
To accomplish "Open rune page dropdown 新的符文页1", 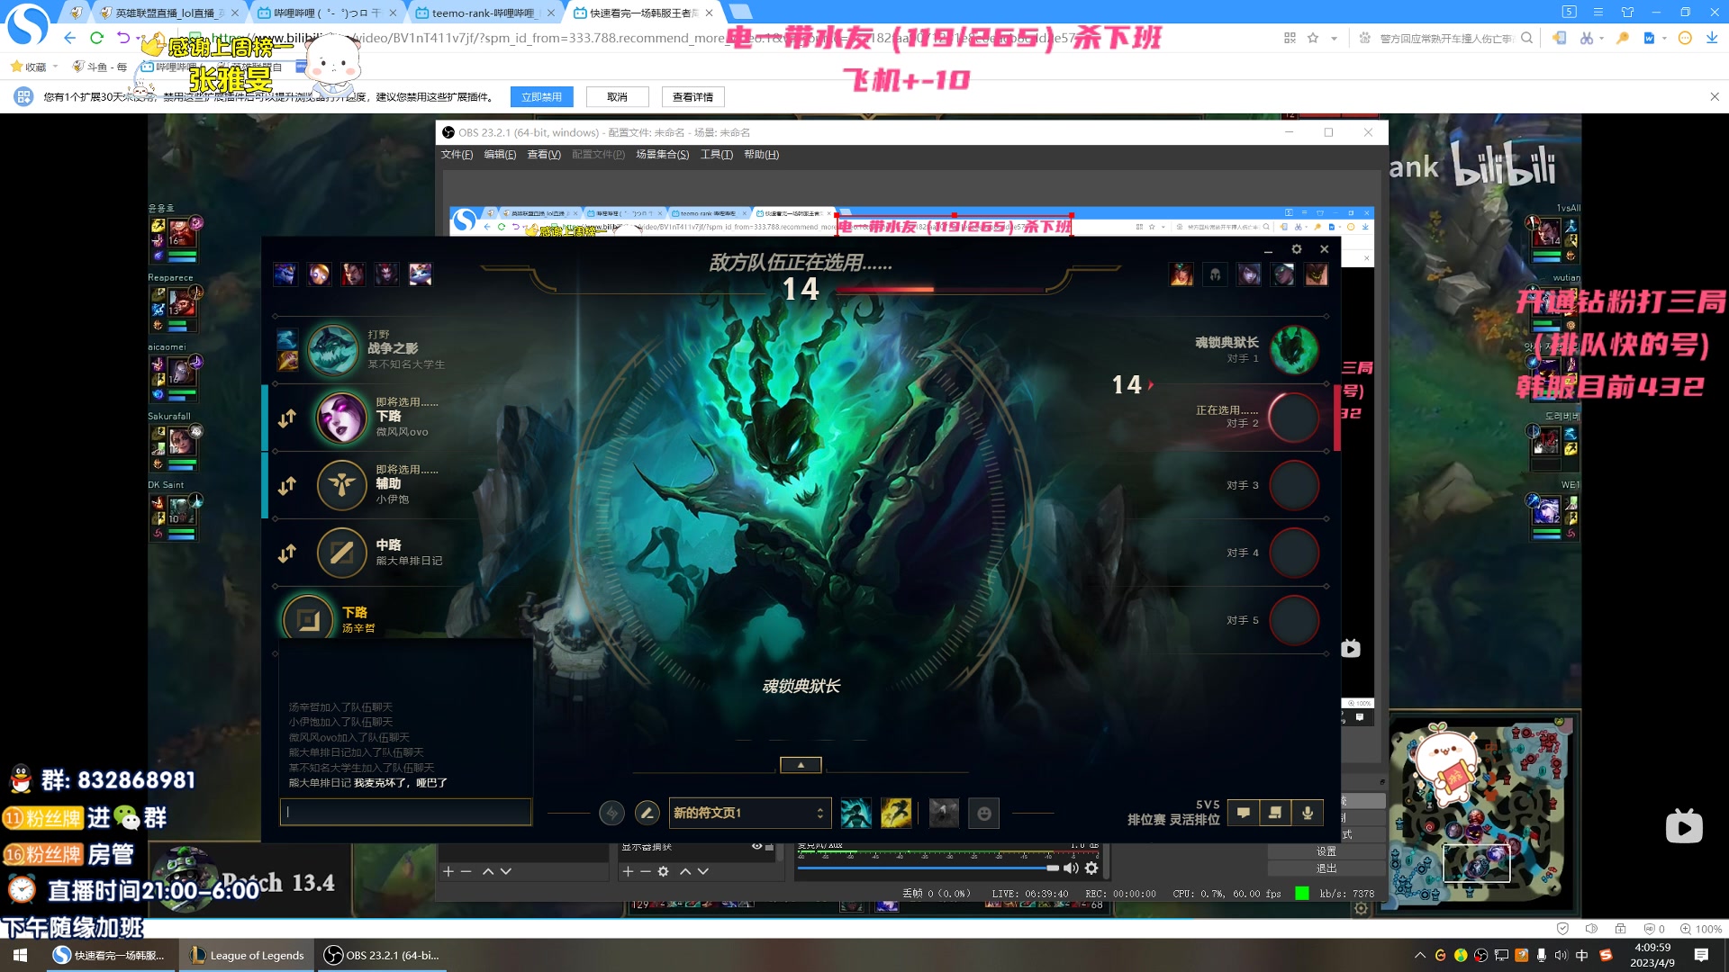I will (x=748, y=813).
